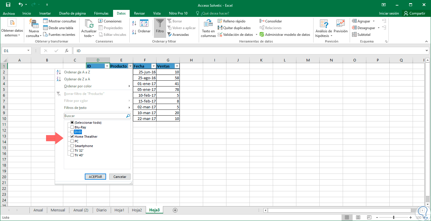Viewport: 431px width, 221px height.
Task: Click the insert function fx icon
Action: pyautogui.click(x=67, y=51)
